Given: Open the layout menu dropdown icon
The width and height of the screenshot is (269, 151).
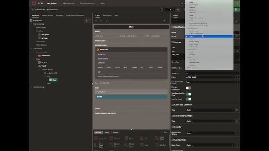Looking at the screenshot, I should [x=165, y=21].
